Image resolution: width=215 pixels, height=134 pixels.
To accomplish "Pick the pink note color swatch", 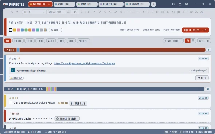I will click(18, 30).
